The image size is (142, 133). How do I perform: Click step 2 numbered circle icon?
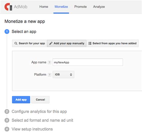tap(7, 111)
